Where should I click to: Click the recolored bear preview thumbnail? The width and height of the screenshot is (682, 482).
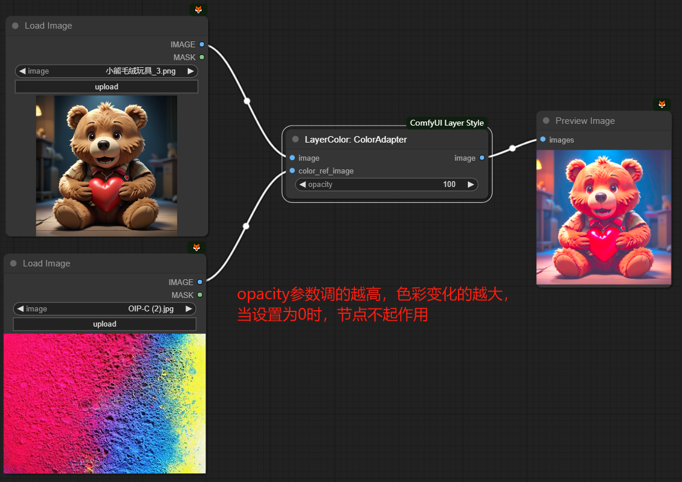[x=604, y=217]
